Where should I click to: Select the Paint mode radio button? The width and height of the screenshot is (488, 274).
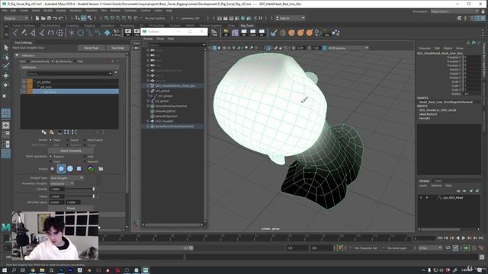[50, 140]
